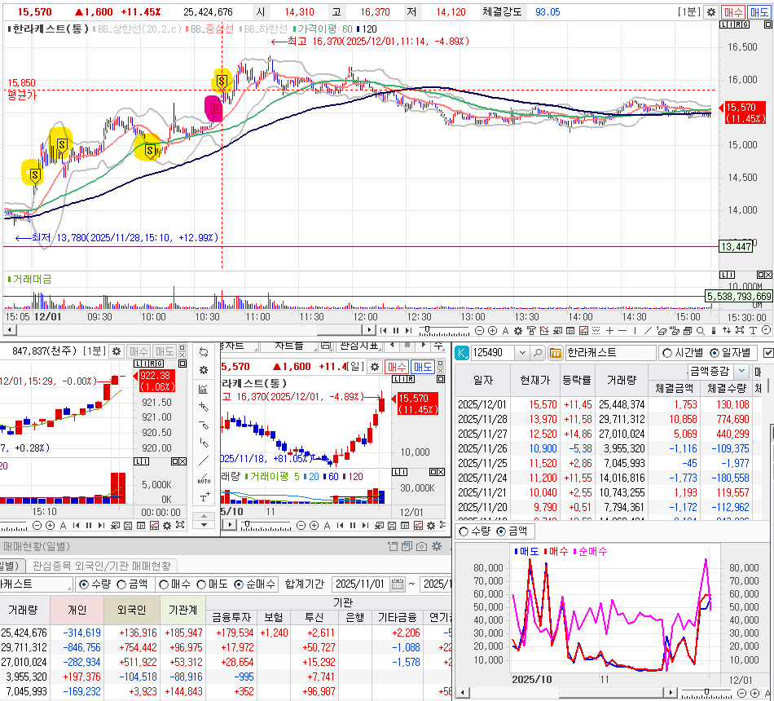Pause main chart playback
The height and width of the screenshot is (701, 774).
pos(396,330)
